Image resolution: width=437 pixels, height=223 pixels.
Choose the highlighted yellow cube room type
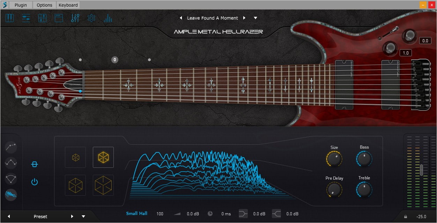(103, 157)
